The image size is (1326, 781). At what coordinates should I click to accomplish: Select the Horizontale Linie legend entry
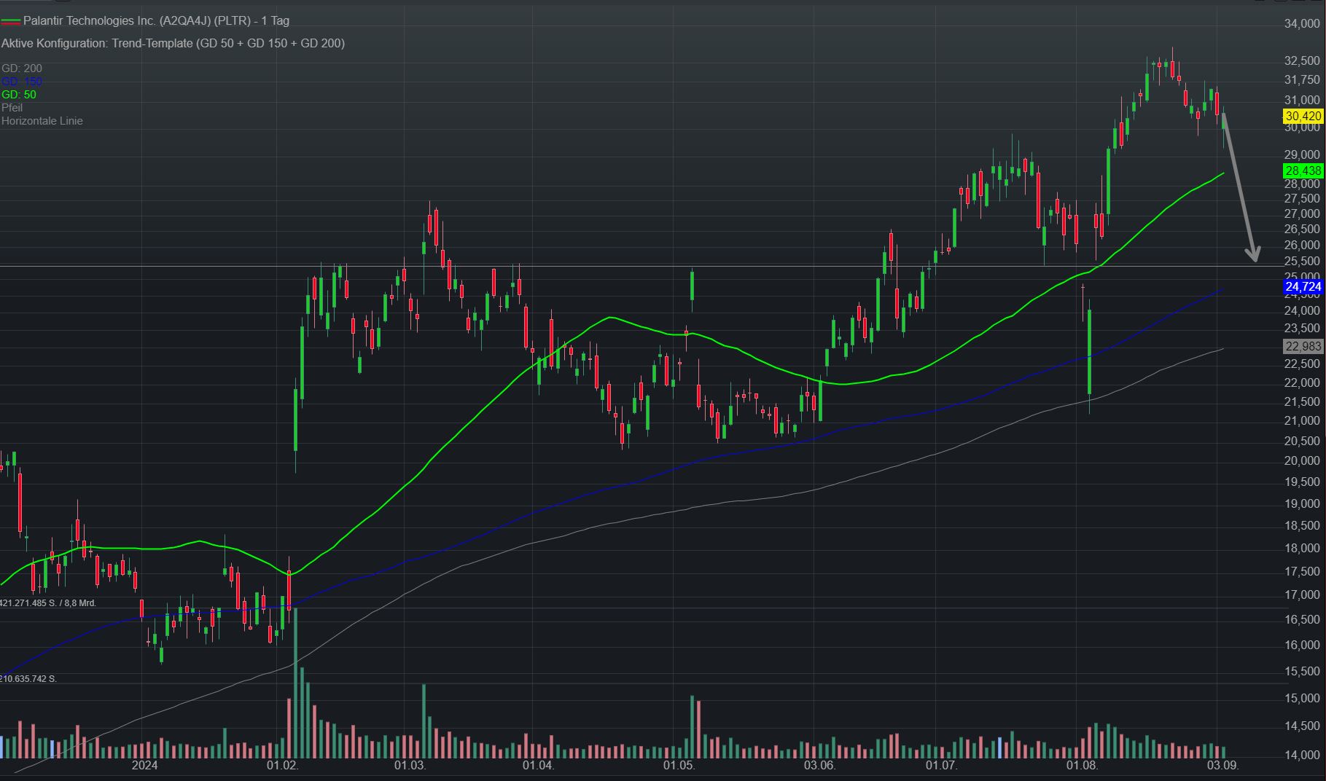[42, 121]
